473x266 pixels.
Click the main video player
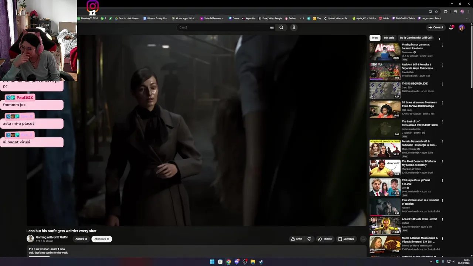click(196, 130)
